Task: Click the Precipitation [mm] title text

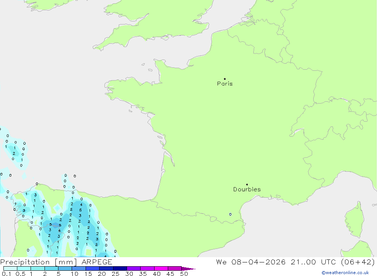Action: [38, 262]
